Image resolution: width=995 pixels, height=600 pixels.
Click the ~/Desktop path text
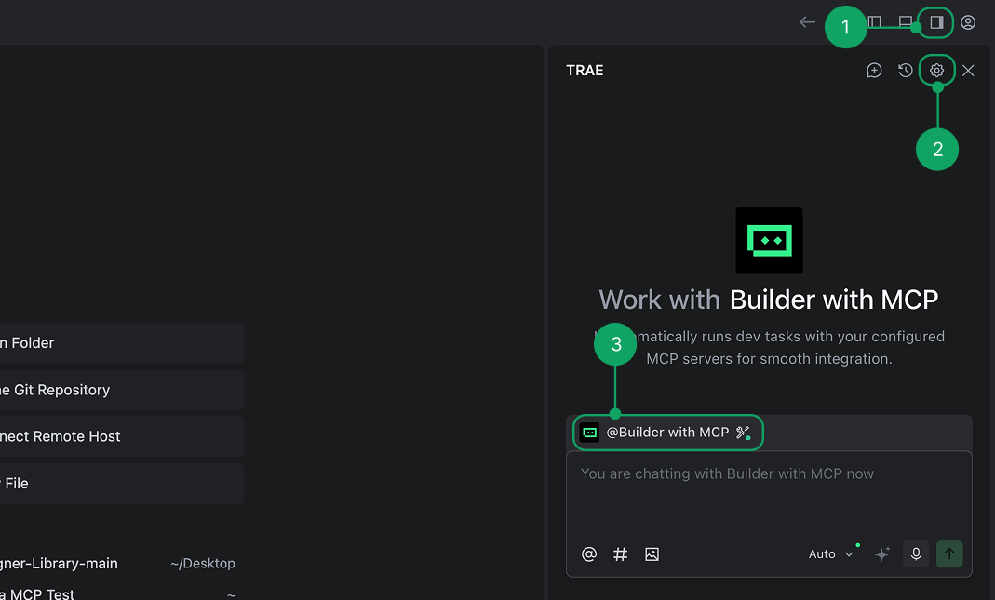point(202,563)
